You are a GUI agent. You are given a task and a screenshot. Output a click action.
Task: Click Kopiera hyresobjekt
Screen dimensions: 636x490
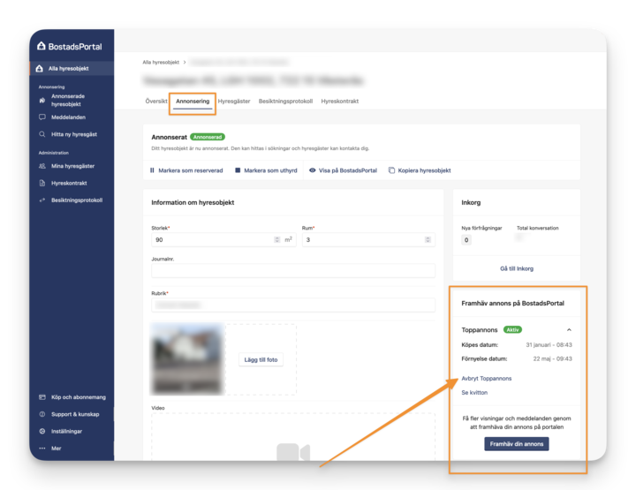pyautogui.click(x=424, y=170)
